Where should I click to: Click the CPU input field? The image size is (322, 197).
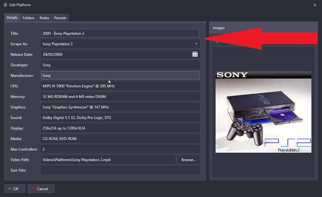[120, 86]
